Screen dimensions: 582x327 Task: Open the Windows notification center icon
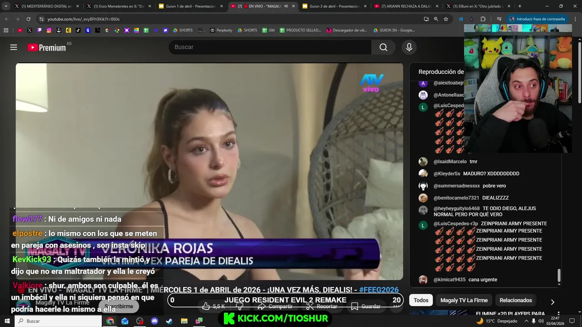tap(572, 321)
